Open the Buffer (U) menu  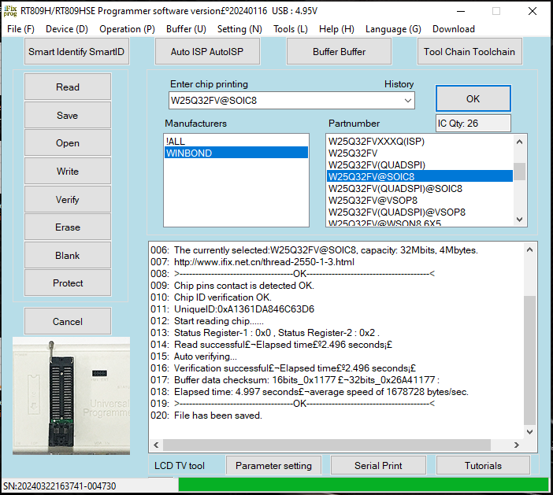point(186,29)
